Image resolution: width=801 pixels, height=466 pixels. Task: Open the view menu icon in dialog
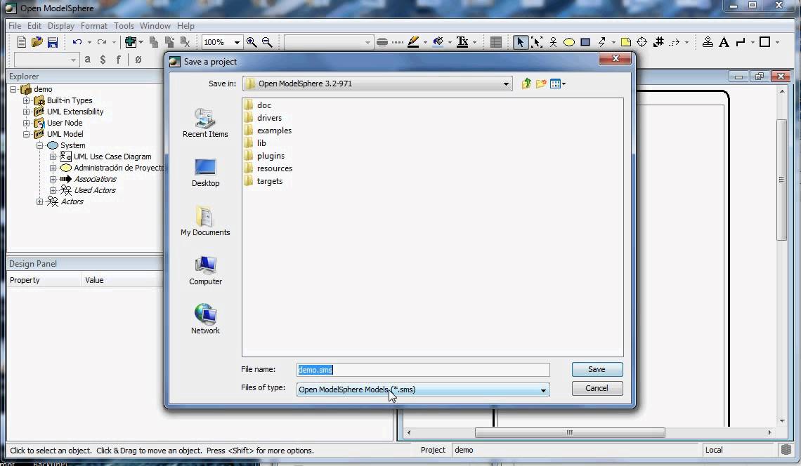[557, 84]
